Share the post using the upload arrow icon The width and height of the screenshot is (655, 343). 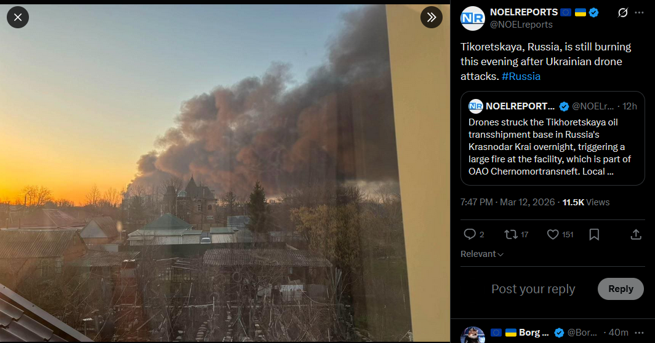click(636, 234)
